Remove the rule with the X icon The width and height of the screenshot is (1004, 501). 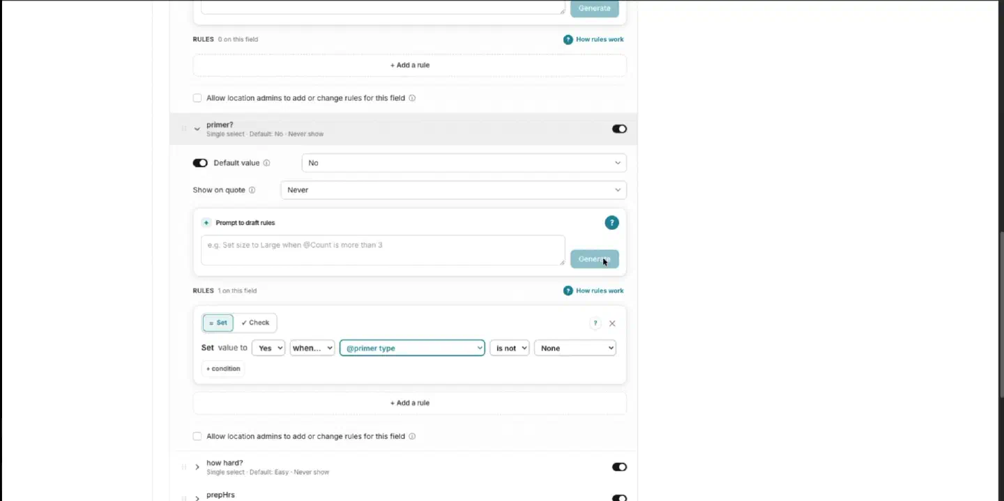click(612, 323)
